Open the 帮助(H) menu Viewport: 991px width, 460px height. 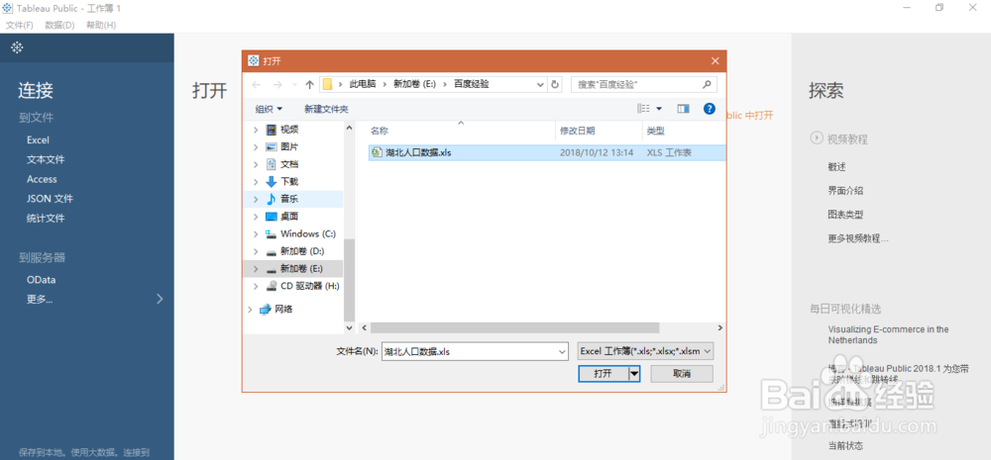pyautogui.click(x=101, y=26)
